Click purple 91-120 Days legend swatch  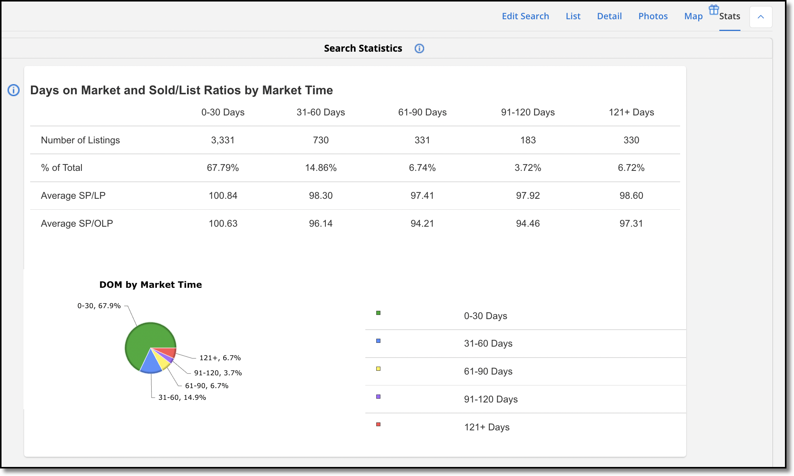tap(378, 396)
